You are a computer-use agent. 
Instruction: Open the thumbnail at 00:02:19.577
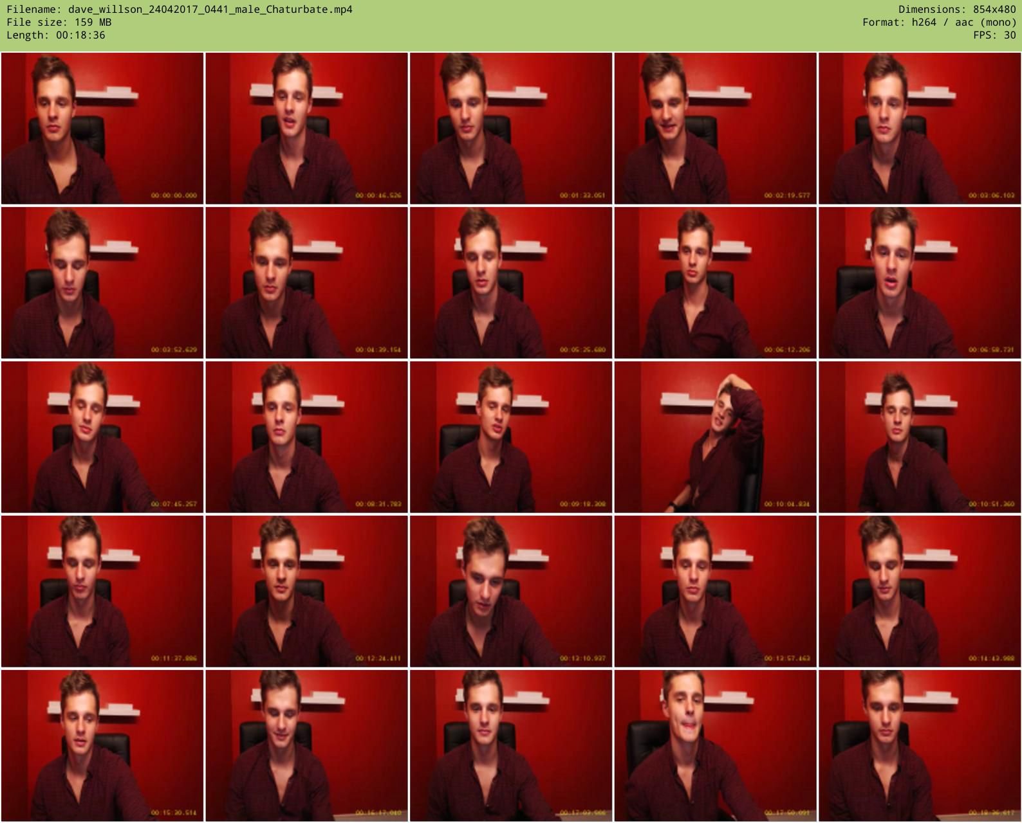[x=715, y=129]
